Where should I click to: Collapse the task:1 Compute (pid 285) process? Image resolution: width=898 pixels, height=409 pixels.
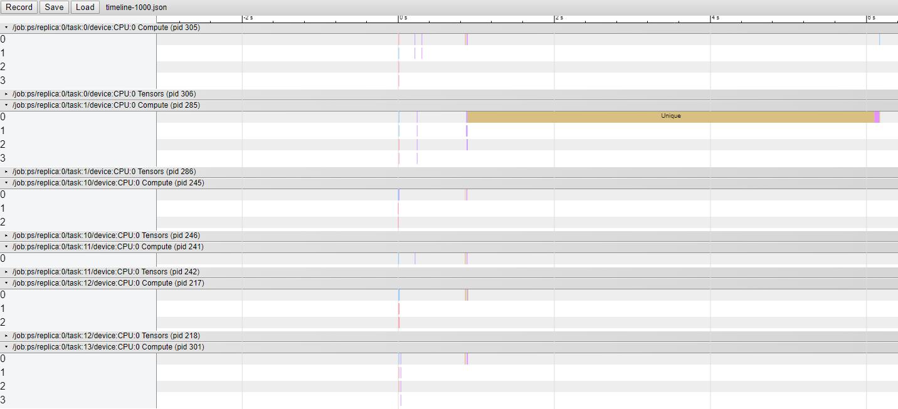(x=6, y=105)
